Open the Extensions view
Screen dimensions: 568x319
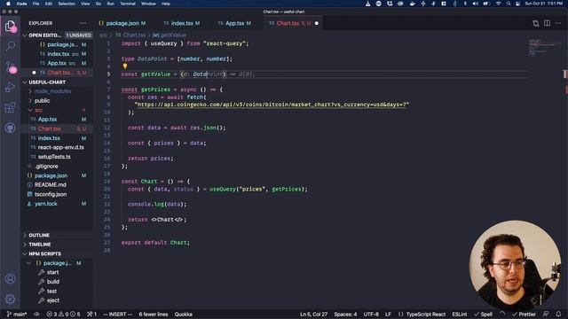[x=10, y=107]
